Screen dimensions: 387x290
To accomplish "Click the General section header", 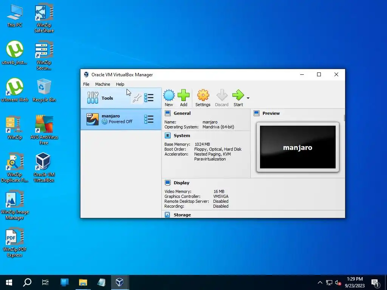I will tap(182, 113).
